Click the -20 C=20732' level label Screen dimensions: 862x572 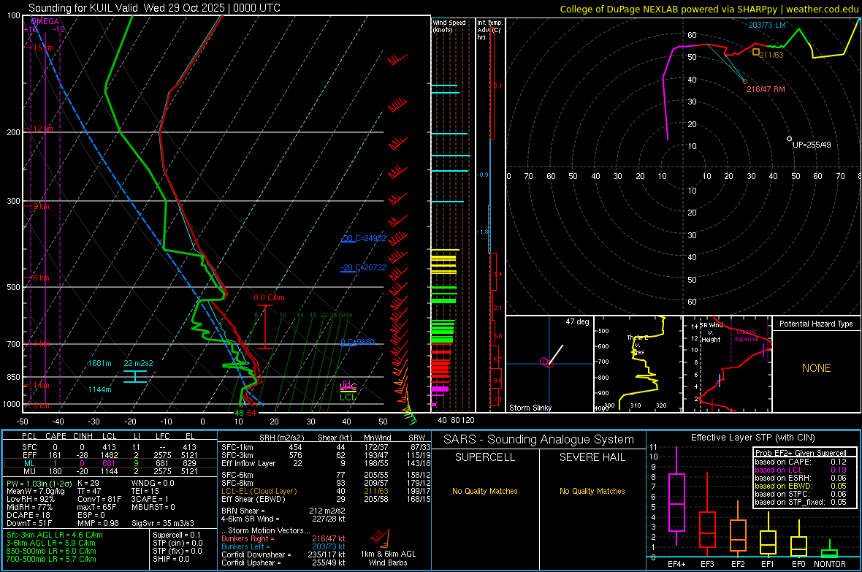point(364,267)
